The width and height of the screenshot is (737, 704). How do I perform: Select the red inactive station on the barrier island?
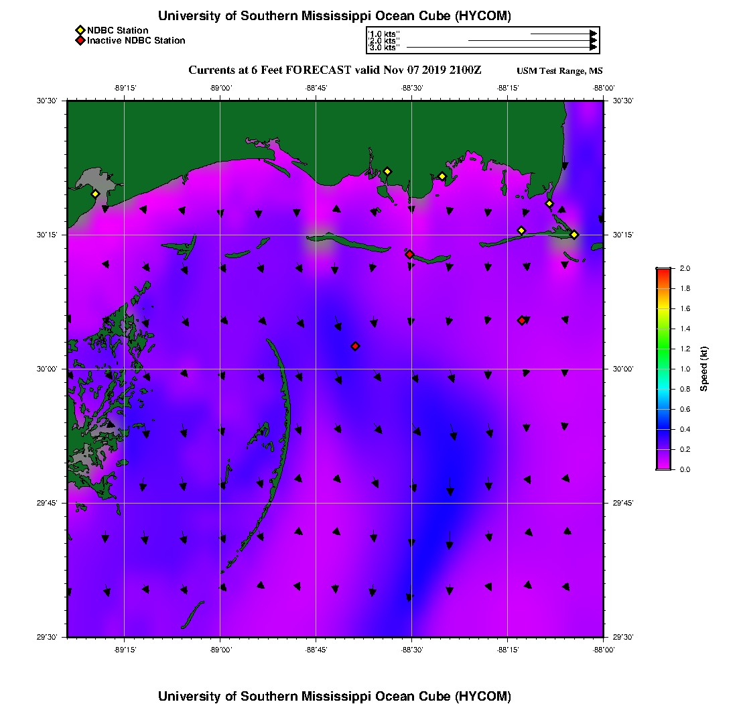tap(409, 254)
